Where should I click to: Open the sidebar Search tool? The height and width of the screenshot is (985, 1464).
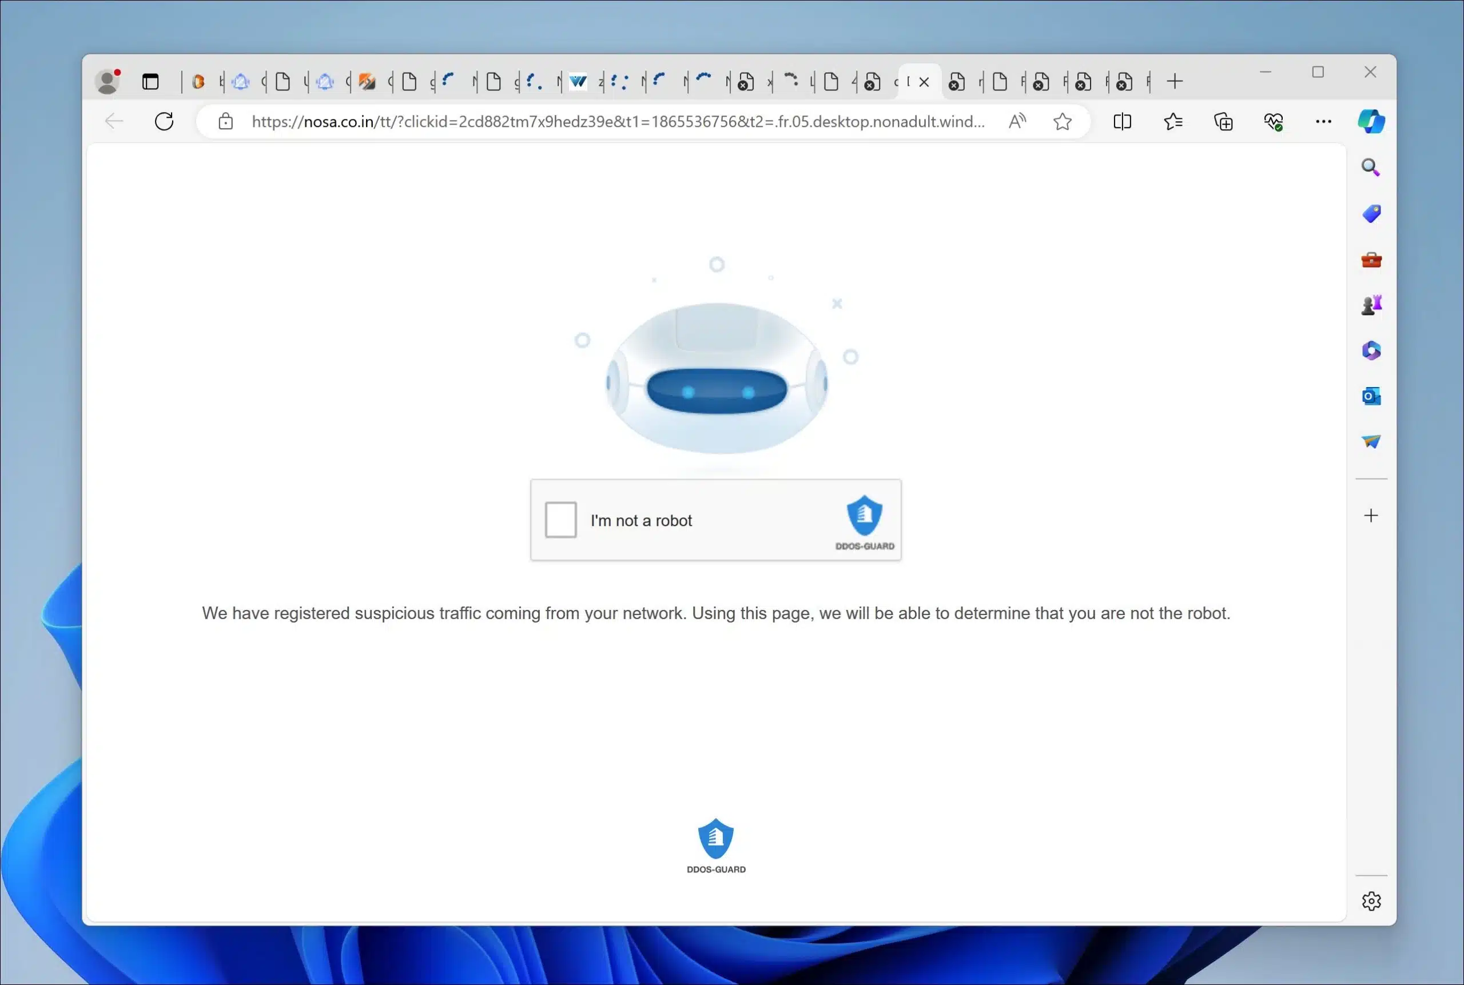click(x=1370, y=168)
